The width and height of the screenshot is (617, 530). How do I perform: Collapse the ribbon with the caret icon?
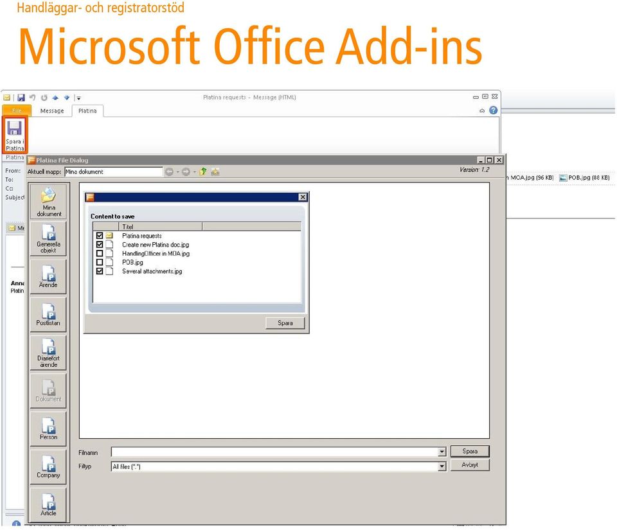[482, 111]
